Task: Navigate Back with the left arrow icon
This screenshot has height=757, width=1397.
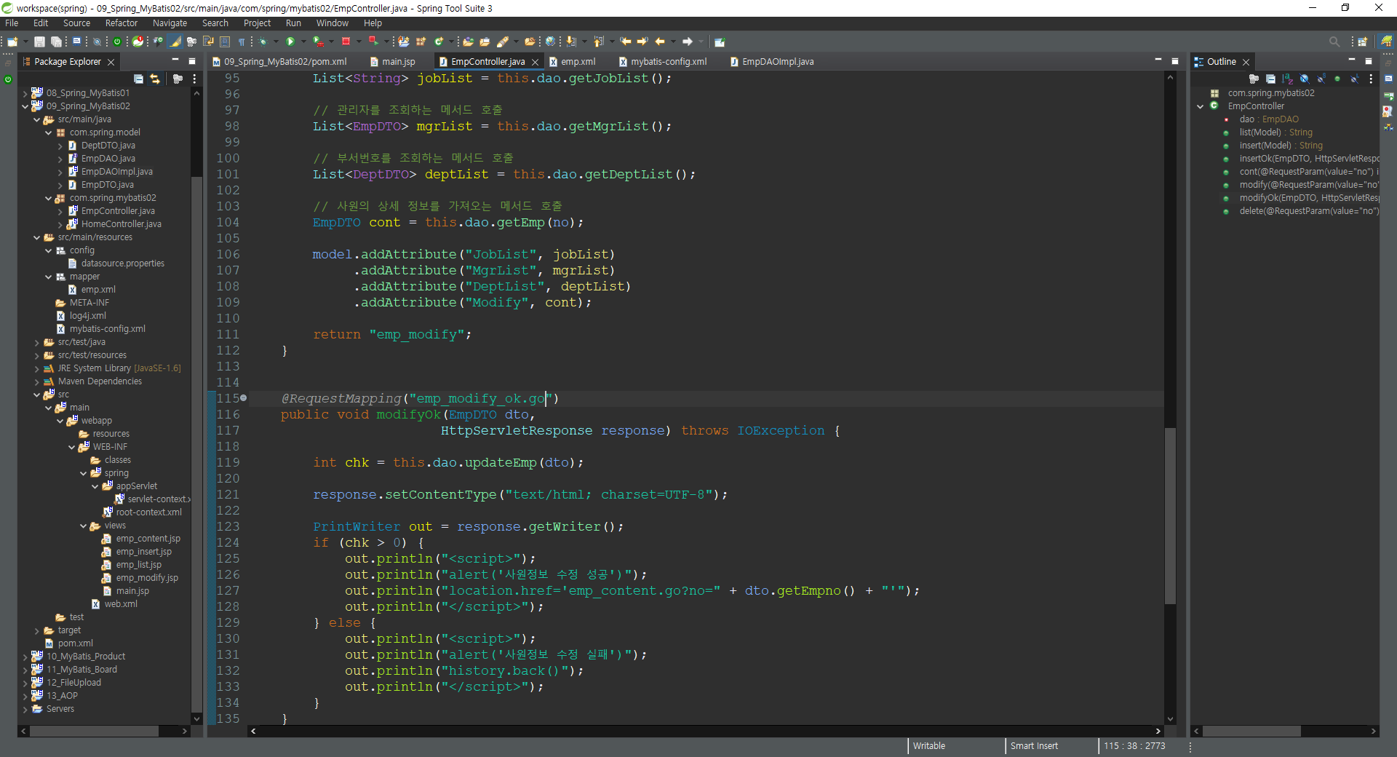Action: click(x=660, y=41)
